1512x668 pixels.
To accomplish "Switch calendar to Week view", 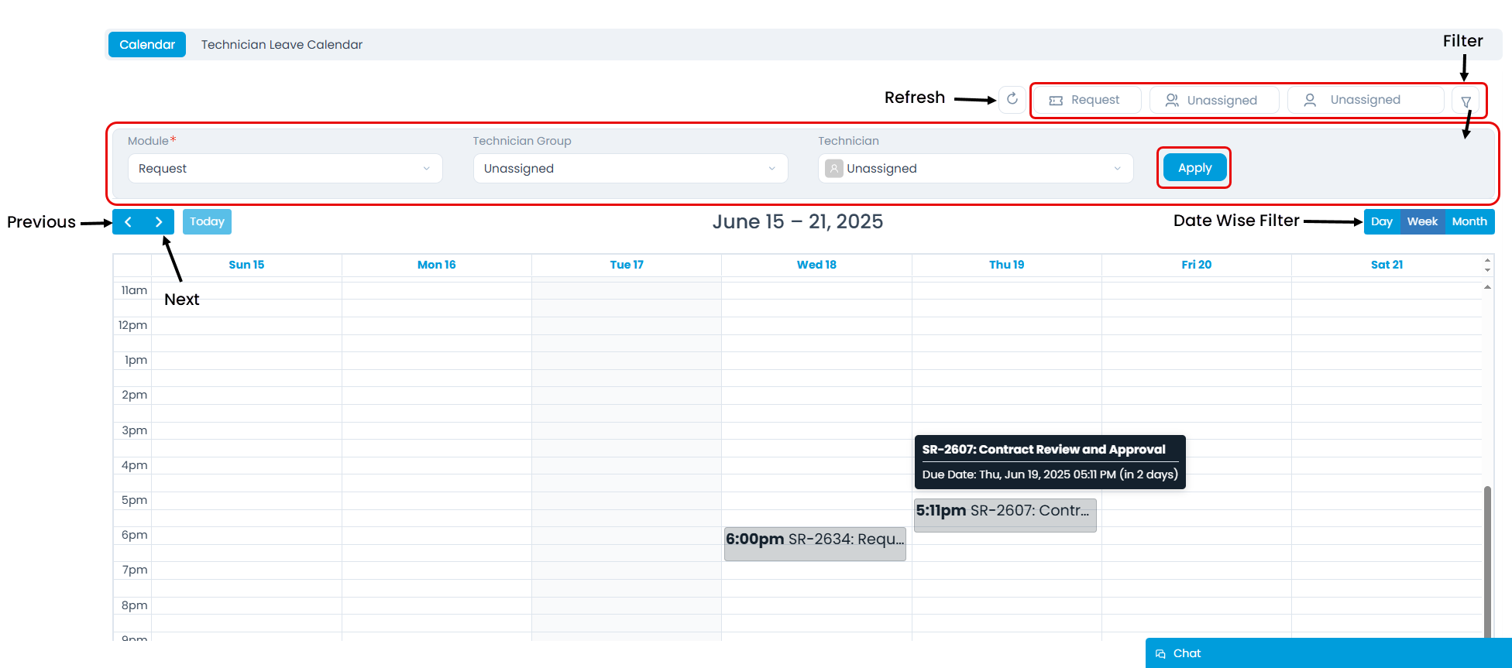I will 1422,221.
